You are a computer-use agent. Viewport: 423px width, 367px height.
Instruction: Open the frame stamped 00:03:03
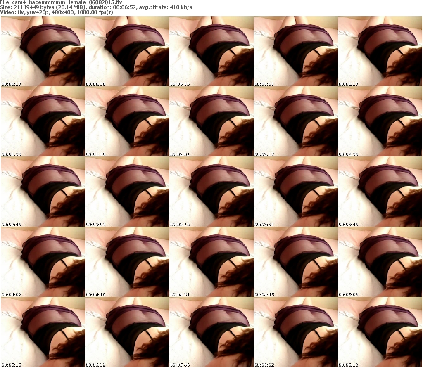(127, 192)
